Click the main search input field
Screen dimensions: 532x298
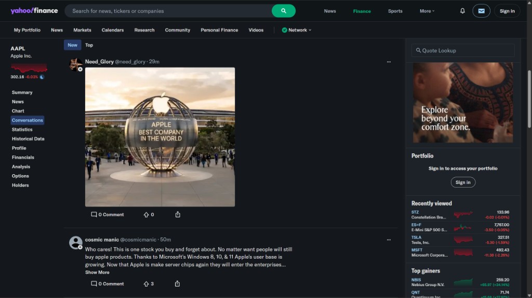coord(168,11)
